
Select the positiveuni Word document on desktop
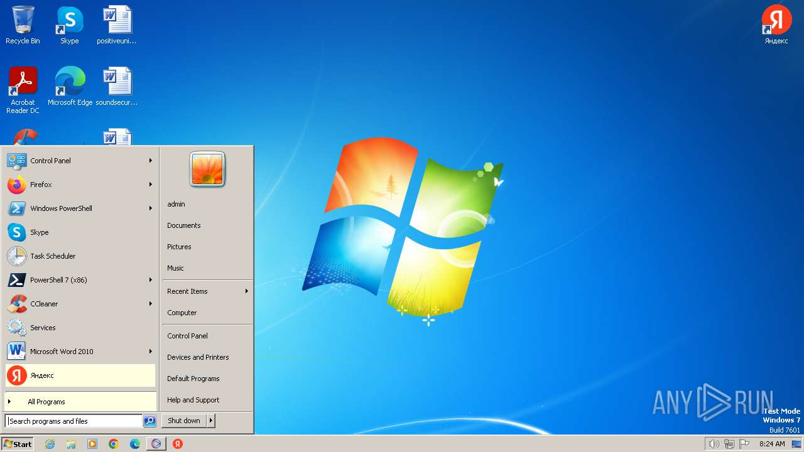point(117,25)
